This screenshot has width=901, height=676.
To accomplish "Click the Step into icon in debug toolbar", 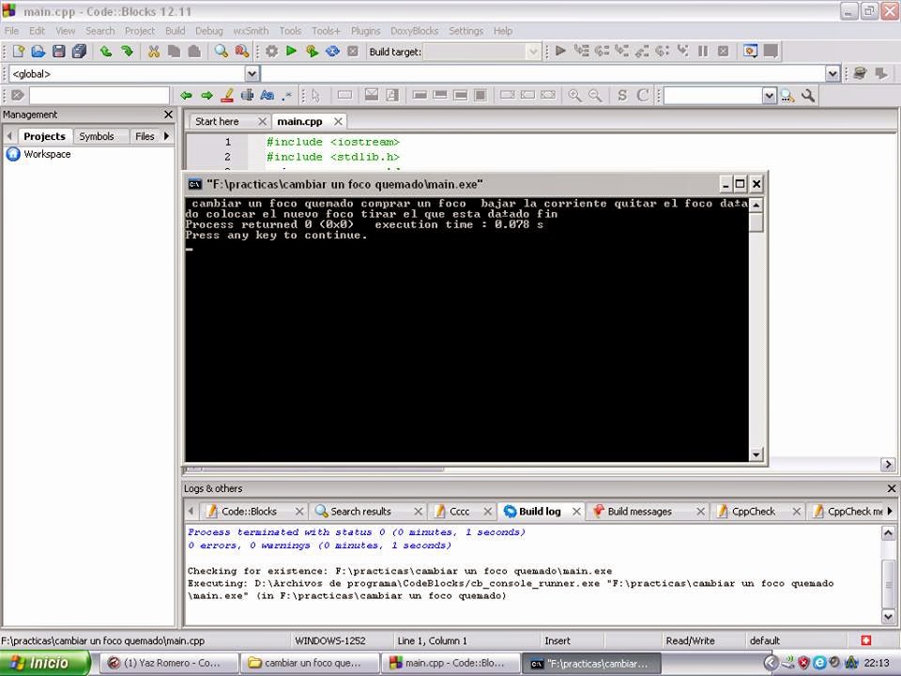I will (x=621, y=52).
